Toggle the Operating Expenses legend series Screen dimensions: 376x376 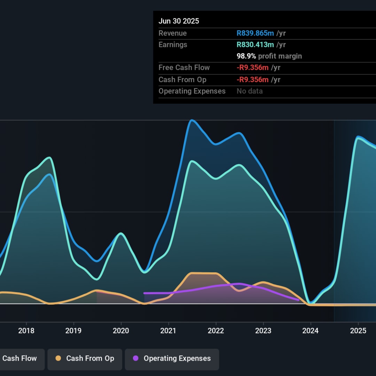click(x=172, y=359)
